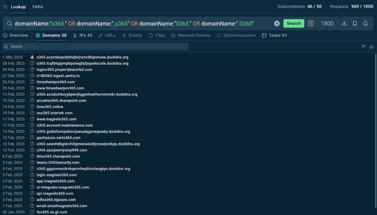Viewport: 377px width, 215px height.
Task: Bookmark the current search query
Action: click(355, 24)
